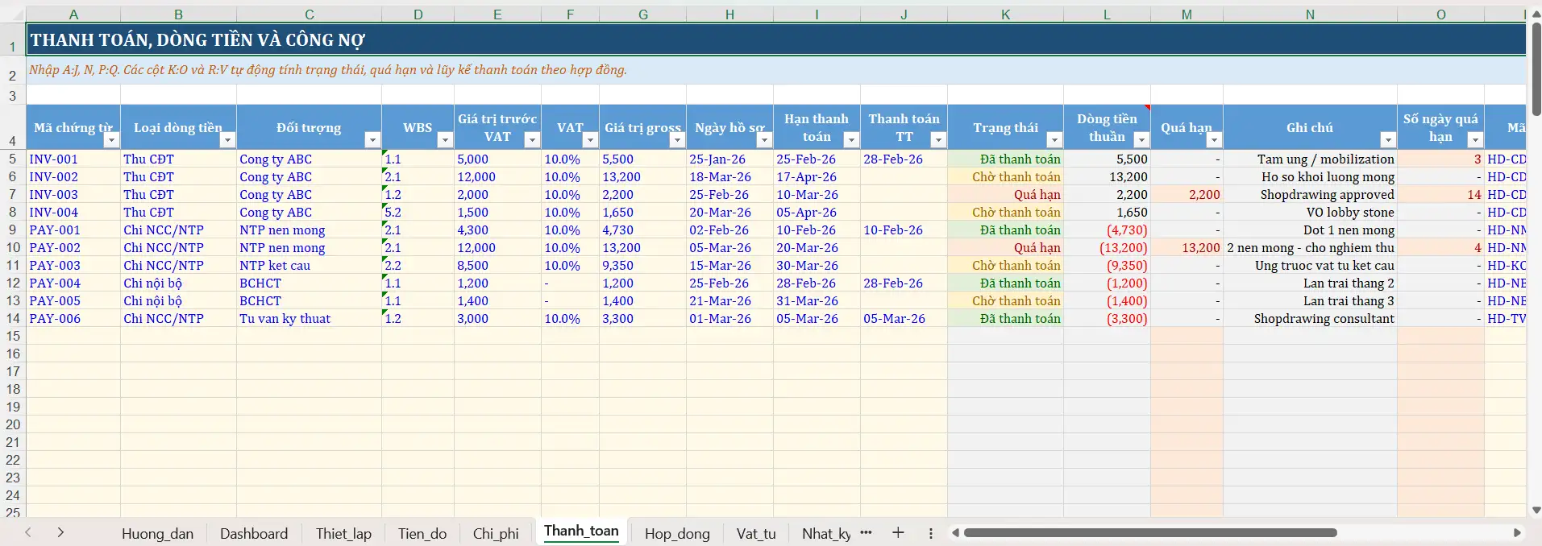The width and height of the screenshot is (1542, 546).
Task: Open filter arrow on Đối tượng header
Action: point(372,140)
